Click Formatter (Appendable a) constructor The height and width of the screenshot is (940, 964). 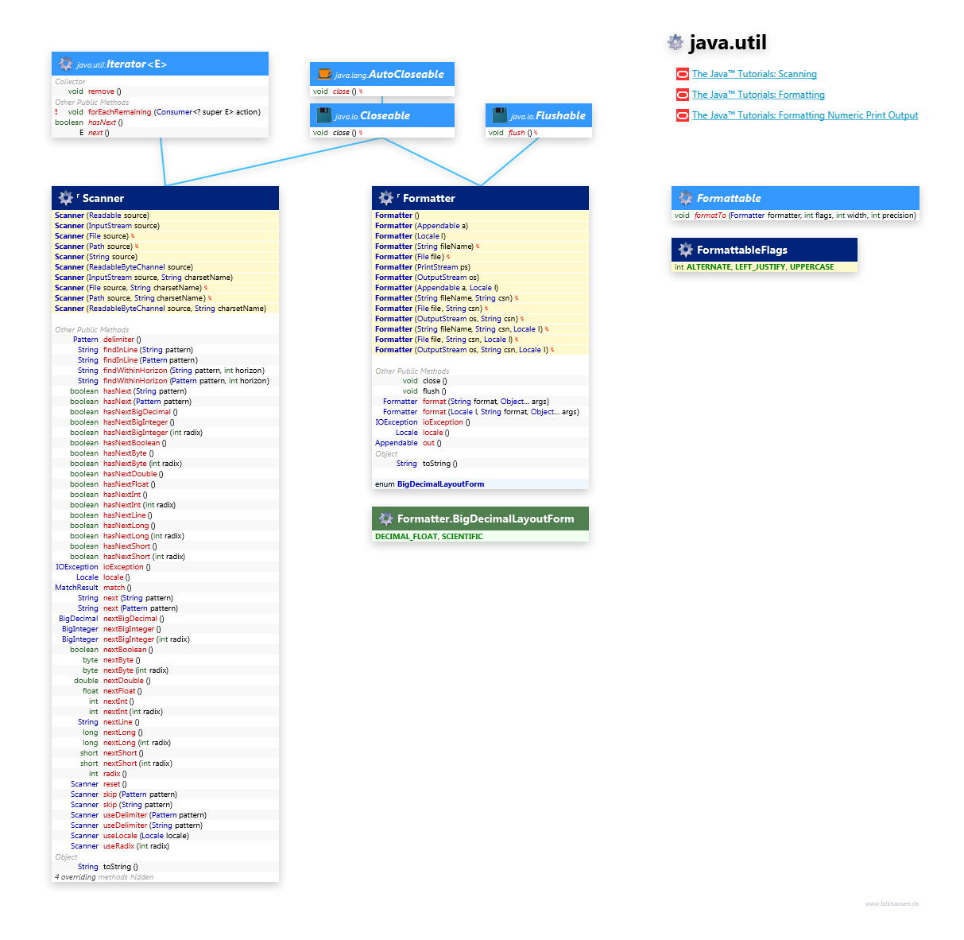(x=421, y=226)
